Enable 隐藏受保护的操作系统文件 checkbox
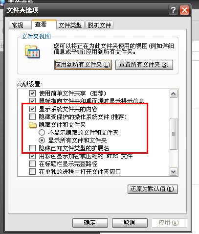 point(32,117)
